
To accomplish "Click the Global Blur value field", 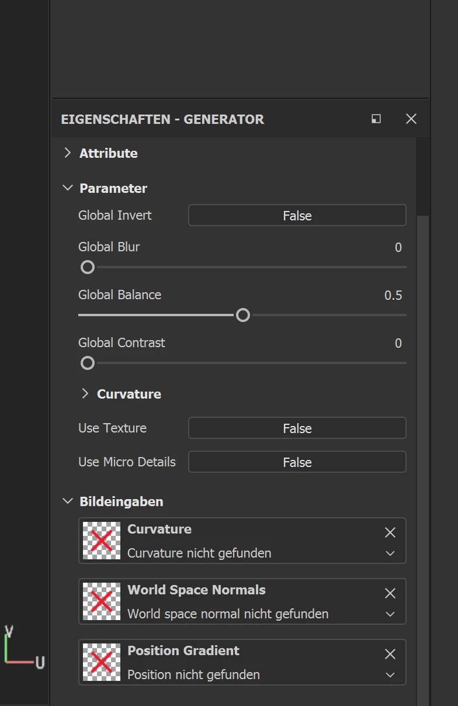I will click(398, 248).
